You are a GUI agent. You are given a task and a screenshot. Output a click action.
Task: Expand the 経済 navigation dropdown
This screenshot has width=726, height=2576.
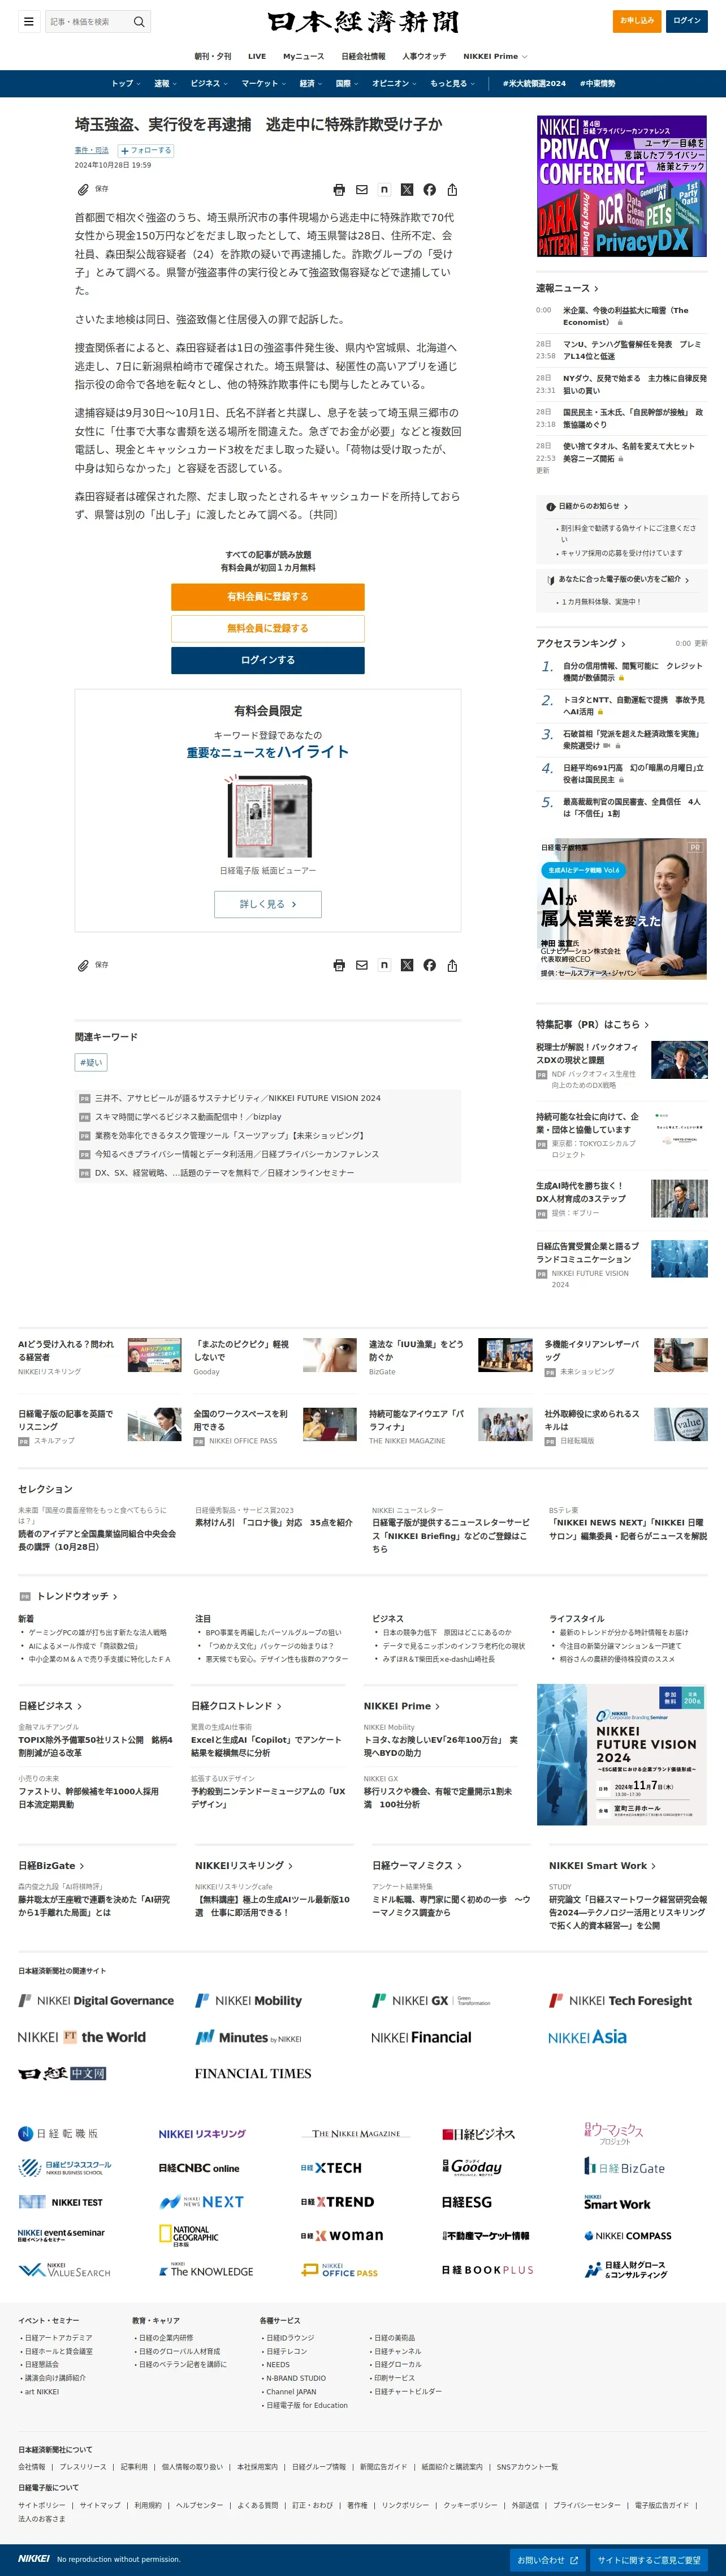tap(310, 83)
